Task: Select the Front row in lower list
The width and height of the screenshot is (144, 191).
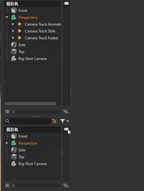Action: (x=32, y=136)
